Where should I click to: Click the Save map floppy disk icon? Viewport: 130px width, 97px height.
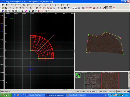pos(6,8)
